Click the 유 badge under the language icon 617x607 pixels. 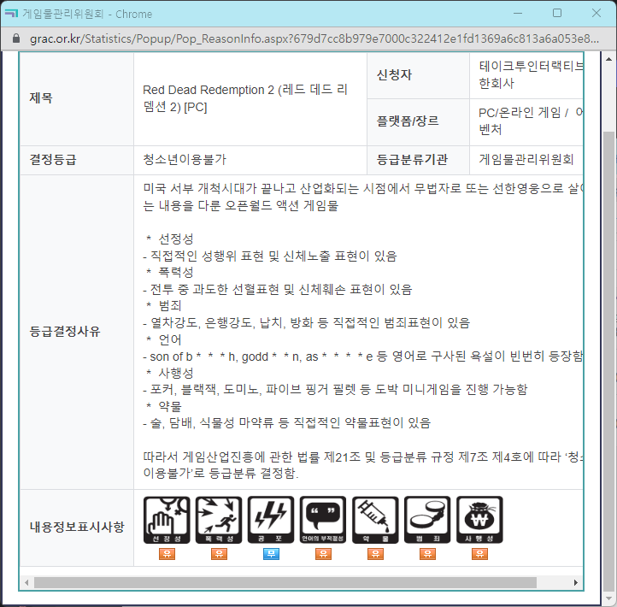click(323, 554)
